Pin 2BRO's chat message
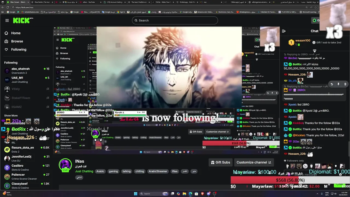Image resolution: width=350 pixels, height=197 pixels. click(x=338, y=84)
